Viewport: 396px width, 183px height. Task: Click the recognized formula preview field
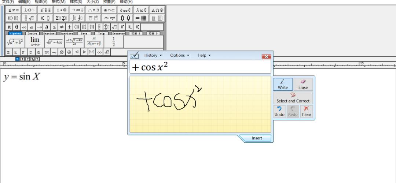click(200, 67)
